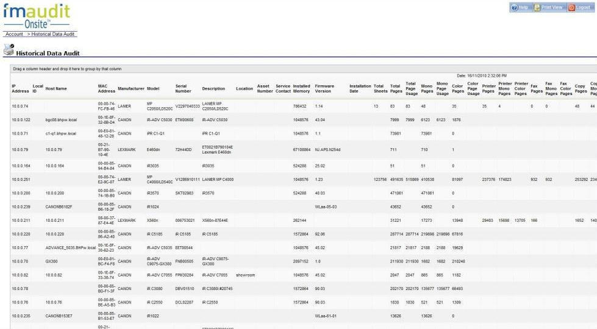Click LEXMARK in the 10.0.0.79 row
This screenshot has width=597, height=329.
point(127,150)
